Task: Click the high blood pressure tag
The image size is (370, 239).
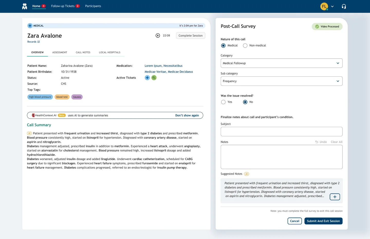Action: pyautogui.click(x=40, y=97)
